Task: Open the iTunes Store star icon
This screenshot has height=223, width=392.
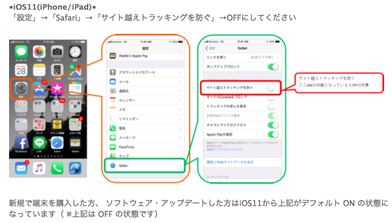Action: coord(57,88)
